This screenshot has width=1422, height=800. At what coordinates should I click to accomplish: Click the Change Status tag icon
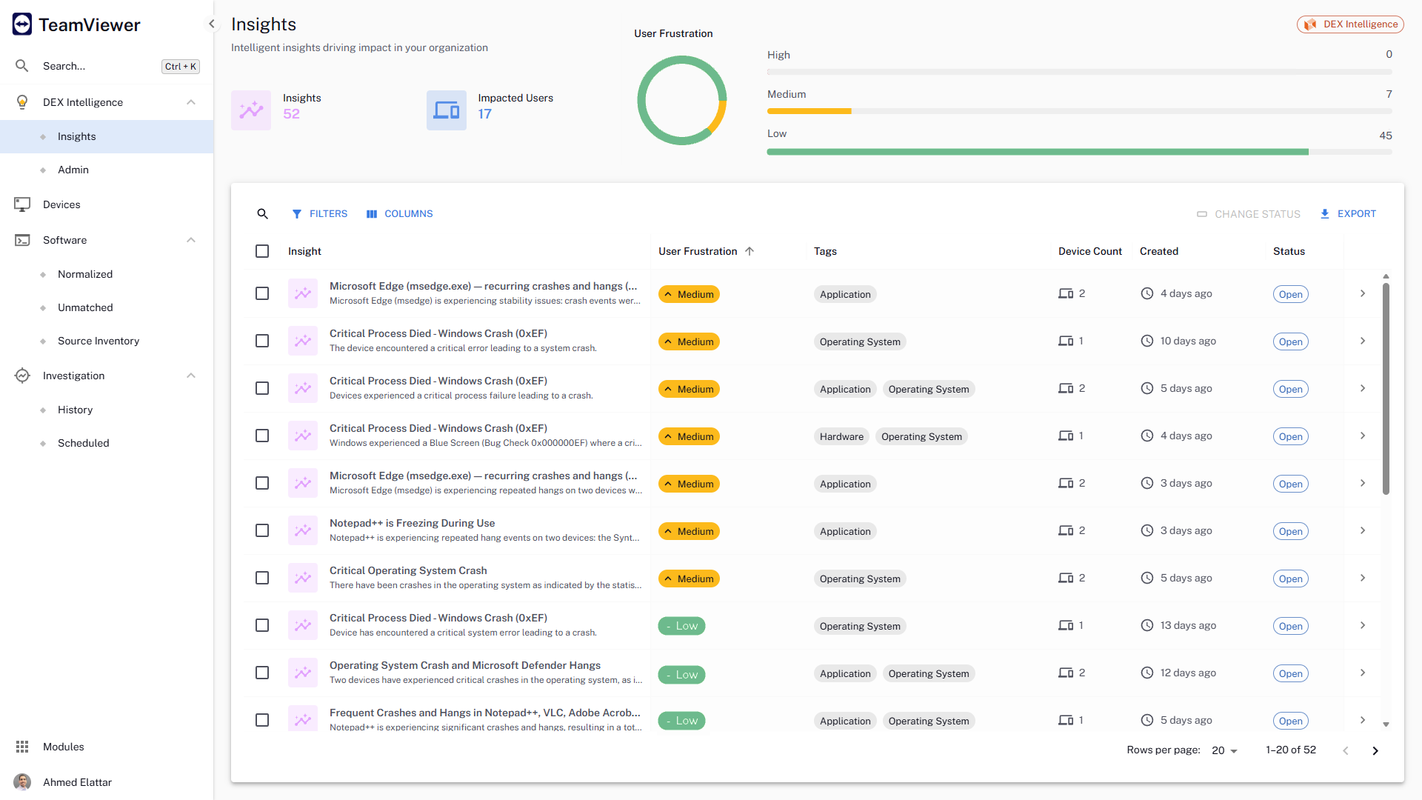[x=1202, y=214]
